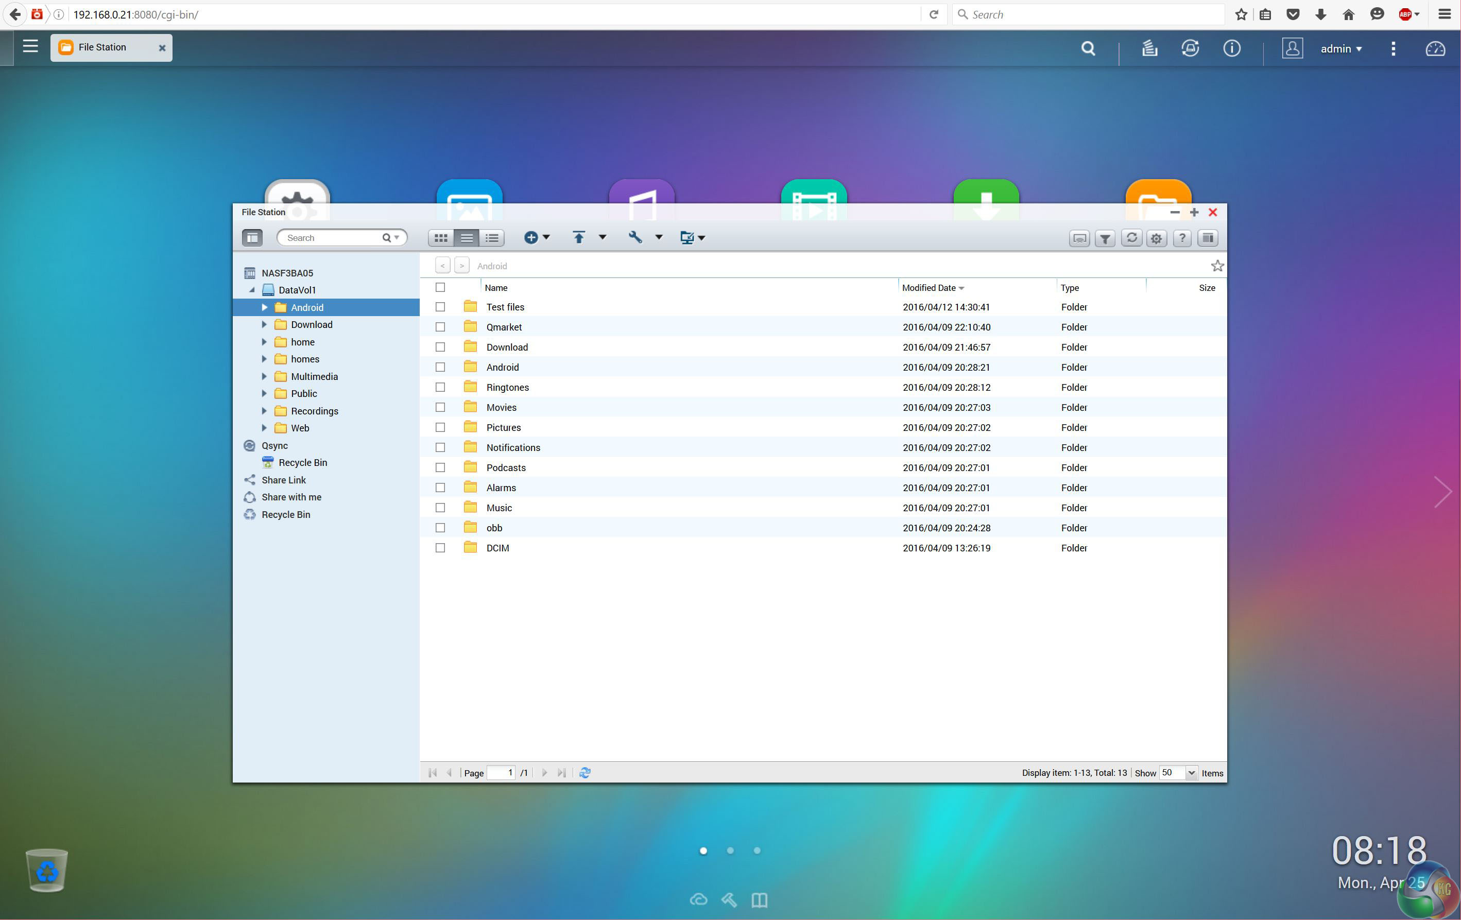Click the upload arrow icon
Screen dimensions: 1461x920
pyautogui.click(x=578, y=238)
